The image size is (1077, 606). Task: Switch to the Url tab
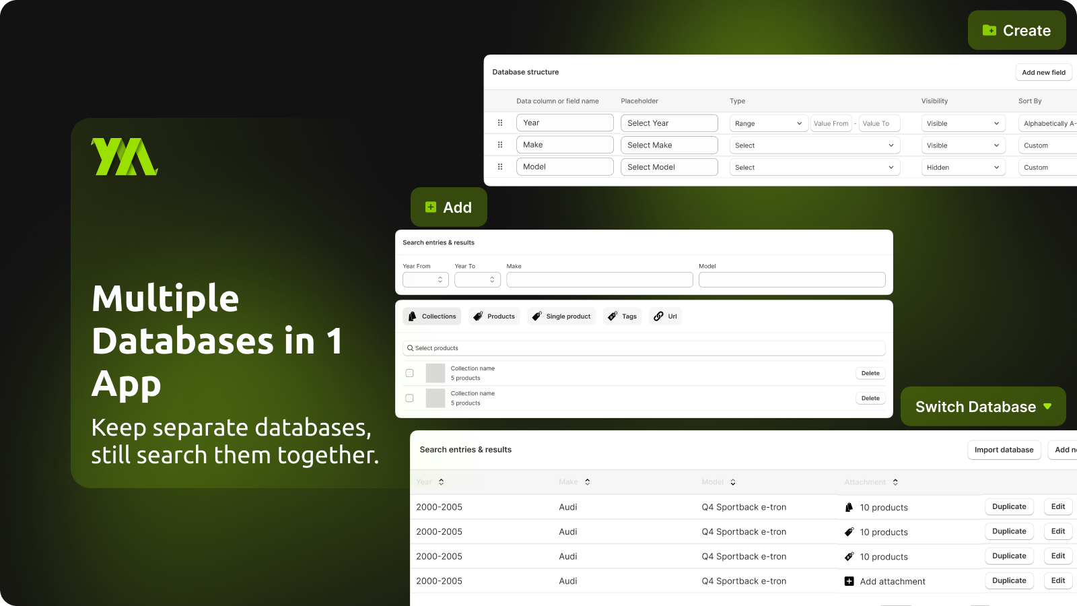pos(665,316)
